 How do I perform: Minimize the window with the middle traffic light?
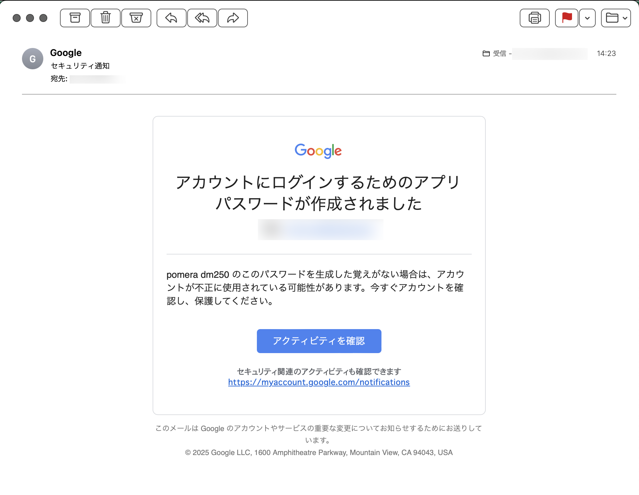(x=30, y=18)
